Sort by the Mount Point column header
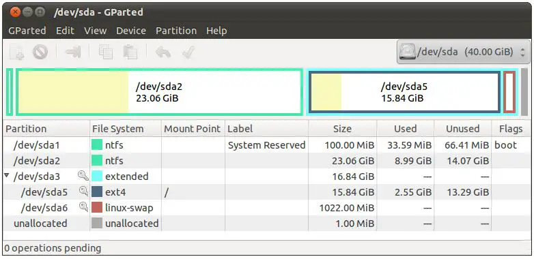The image size is (534, 259). [193, 129]
